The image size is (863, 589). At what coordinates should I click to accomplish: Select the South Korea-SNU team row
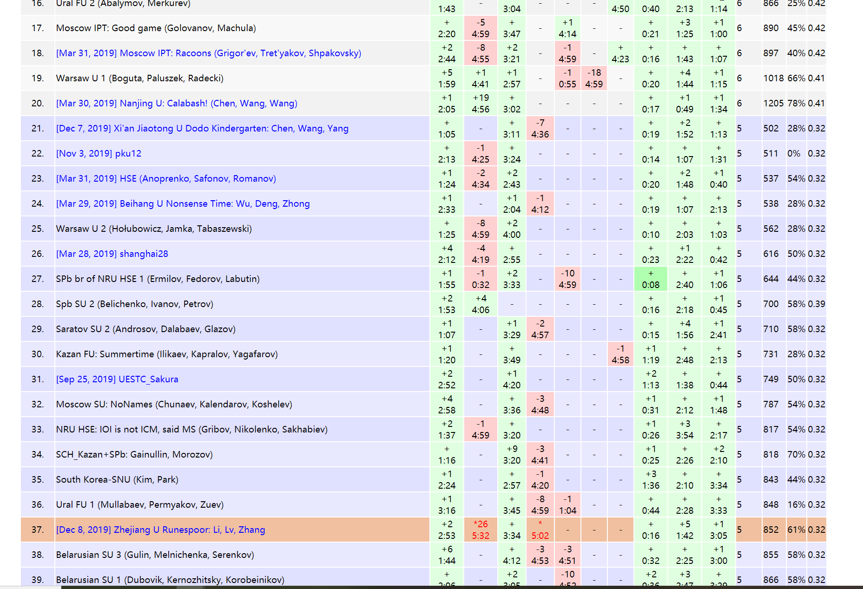pyautogui.click(x=117, y=480)
